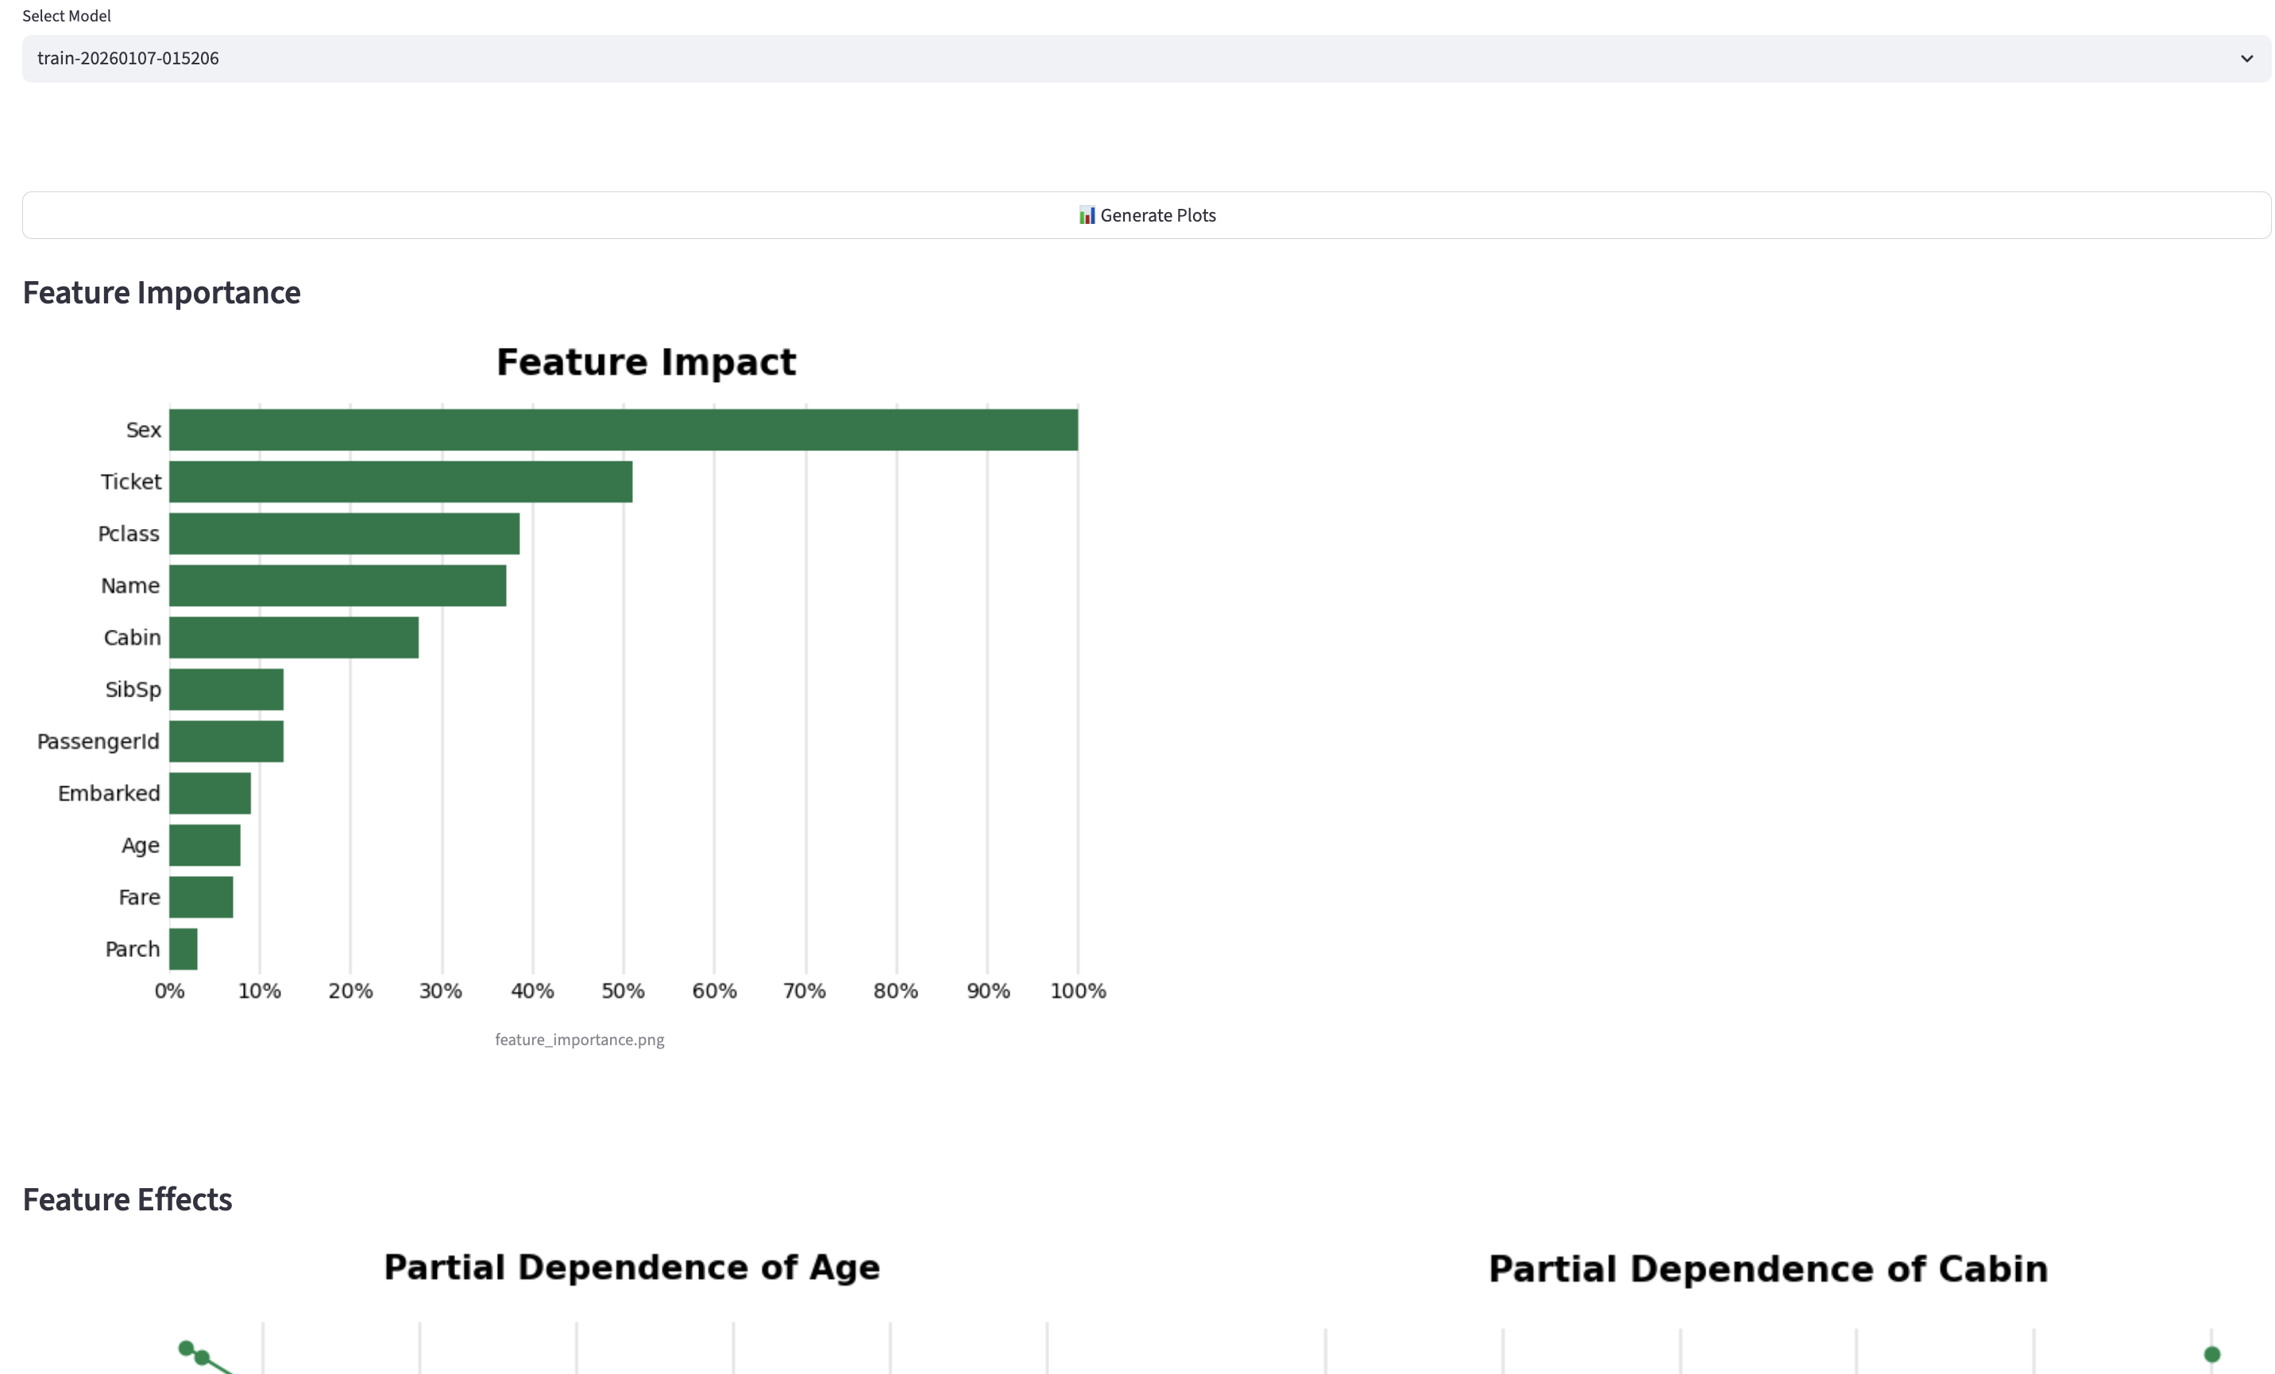
Task: Click the PassengerId feature bar
Action: (226, 742)
